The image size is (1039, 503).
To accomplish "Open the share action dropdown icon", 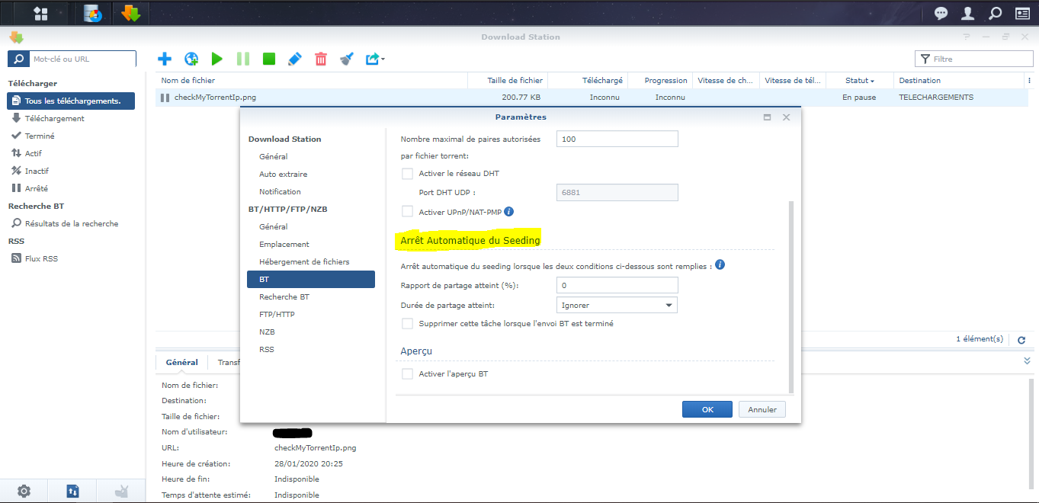I will coord(375,59).
